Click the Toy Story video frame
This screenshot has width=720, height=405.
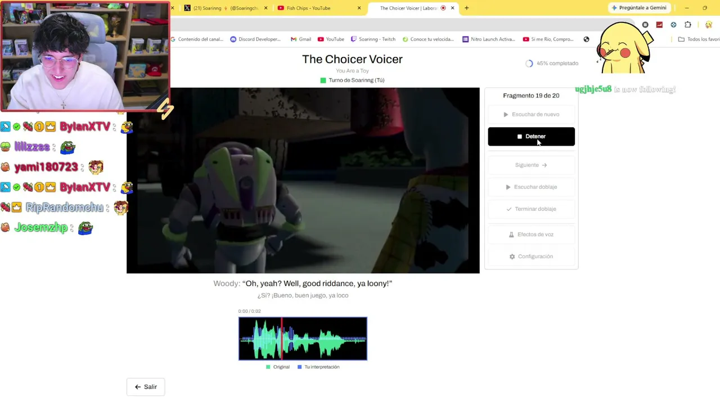(x=303, y=181)
